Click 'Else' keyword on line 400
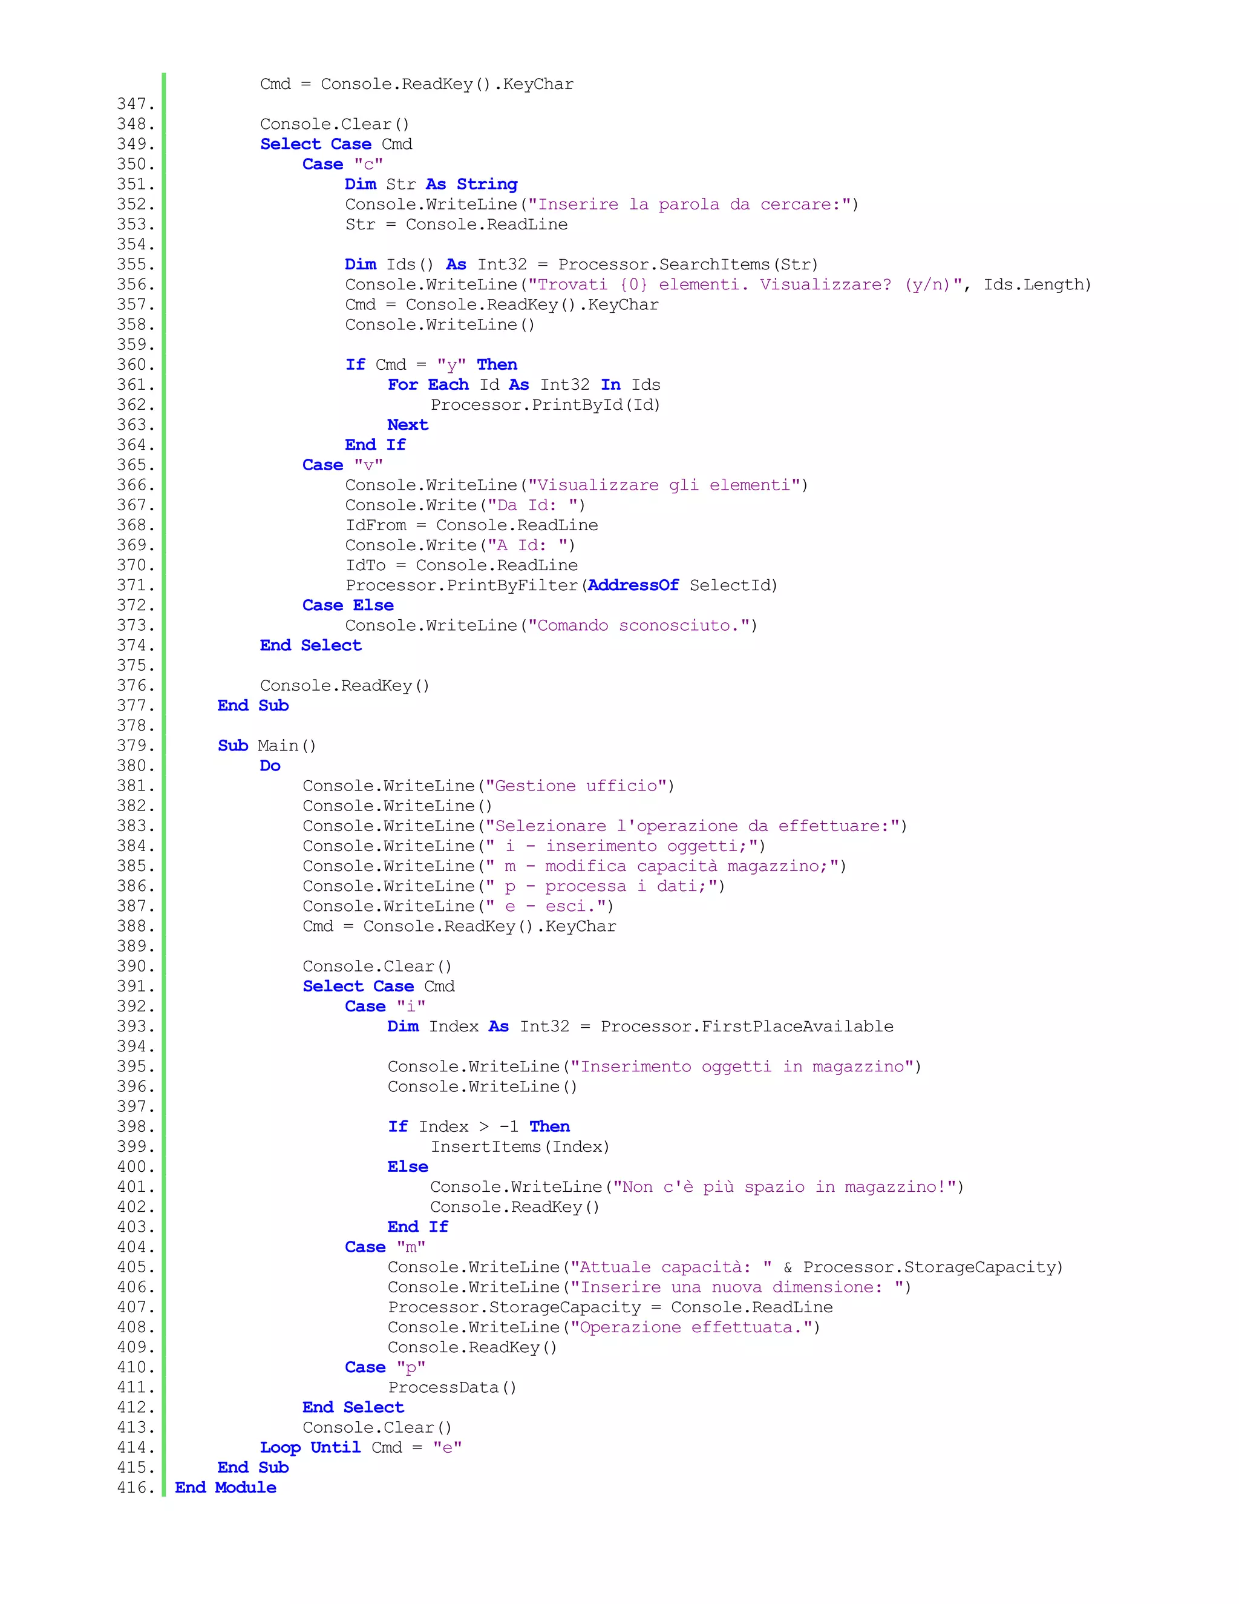 click(408, 1167)
